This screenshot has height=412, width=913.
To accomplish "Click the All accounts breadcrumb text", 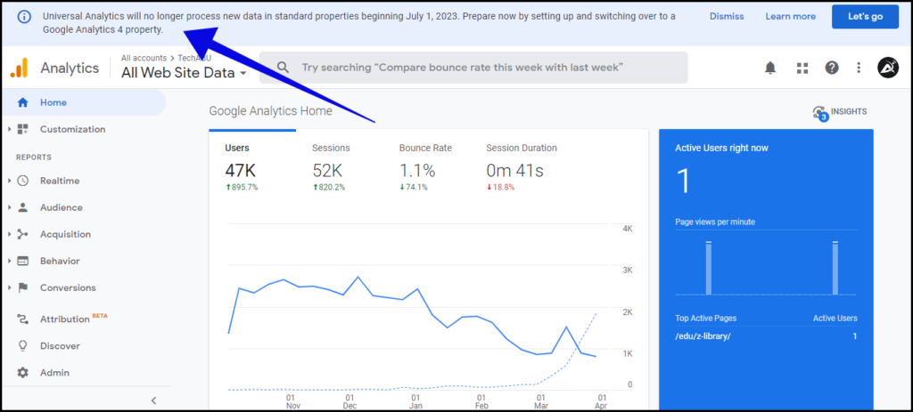I will tap(144, 58).
